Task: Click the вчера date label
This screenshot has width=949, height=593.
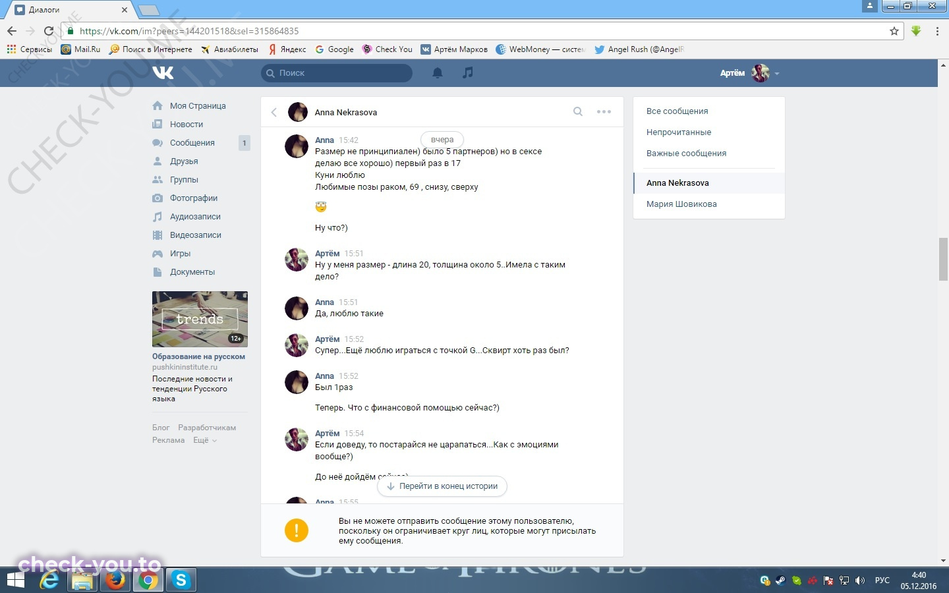Action: tap(442, 140)
